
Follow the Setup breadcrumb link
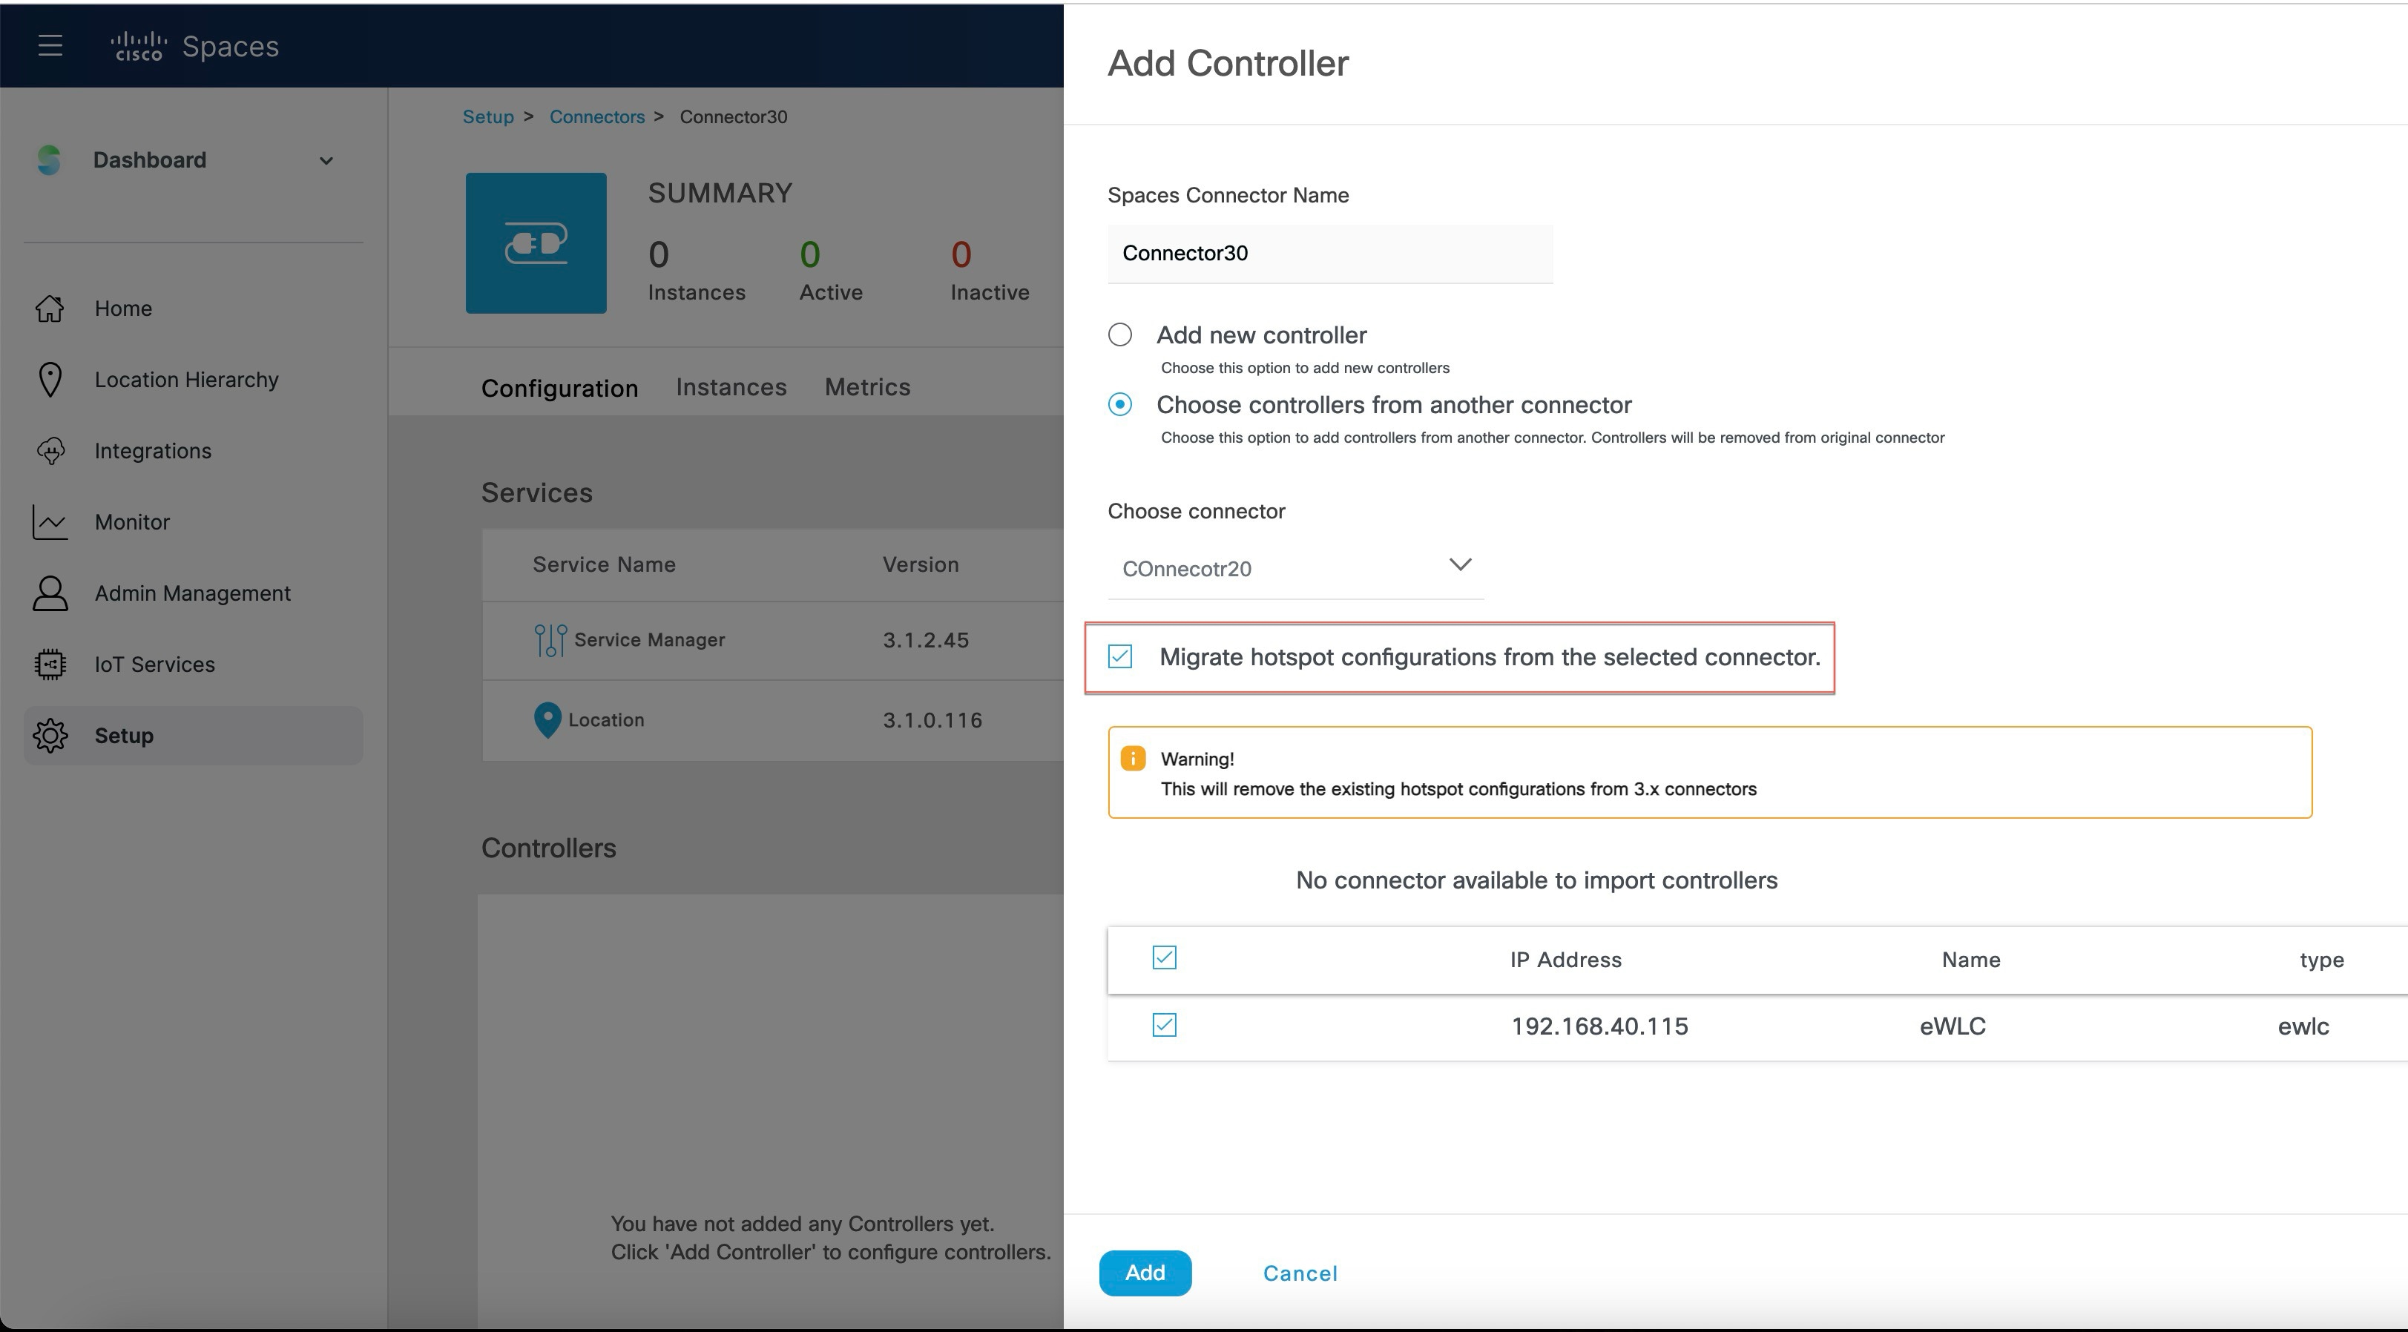488,117
